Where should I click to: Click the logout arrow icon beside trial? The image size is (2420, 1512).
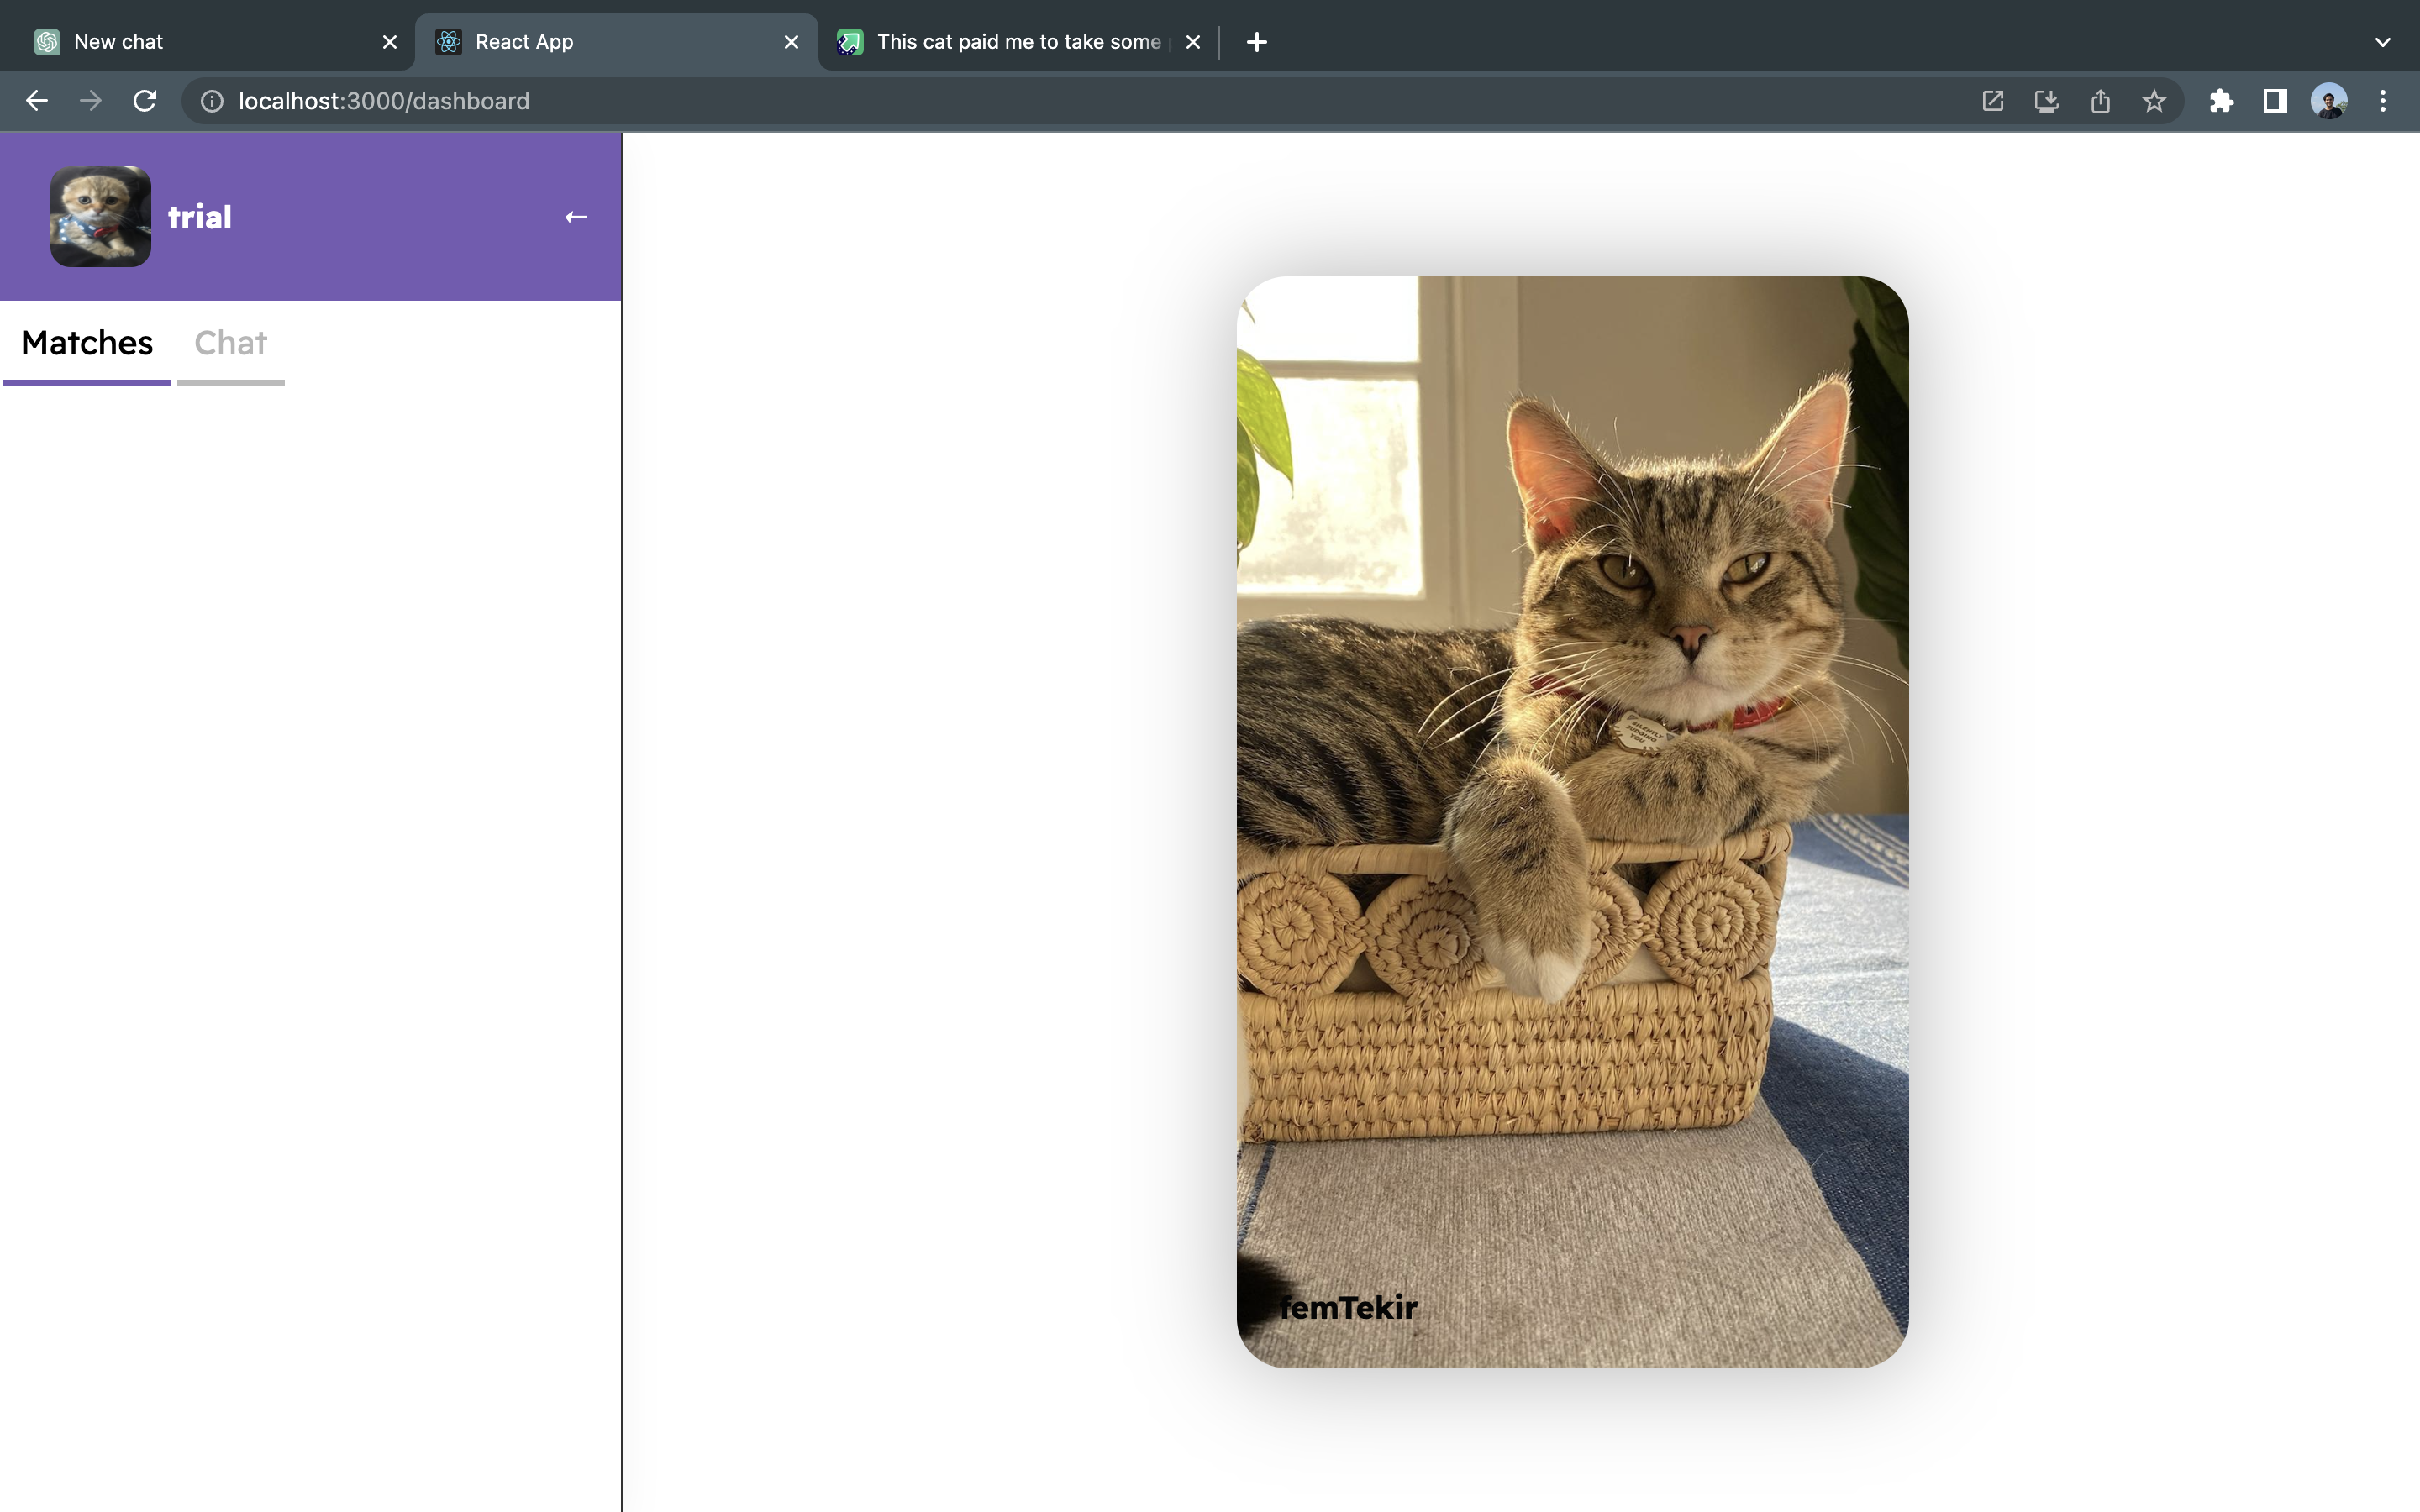[x=575, y=217]
